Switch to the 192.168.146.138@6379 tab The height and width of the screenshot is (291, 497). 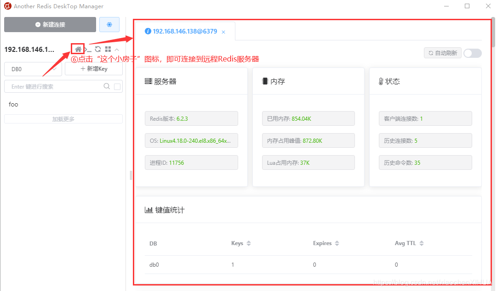pos(185,31)
